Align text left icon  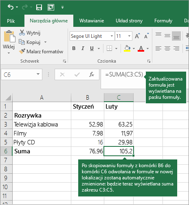(158, 48)
